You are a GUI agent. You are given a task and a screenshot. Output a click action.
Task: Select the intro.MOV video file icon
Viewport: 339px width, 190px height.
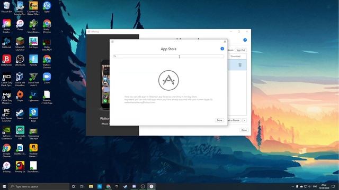click(47, 45)
